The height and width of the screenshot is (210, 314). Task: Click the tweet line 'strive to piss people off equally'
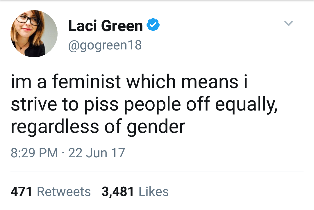click(x=144, y=104)
